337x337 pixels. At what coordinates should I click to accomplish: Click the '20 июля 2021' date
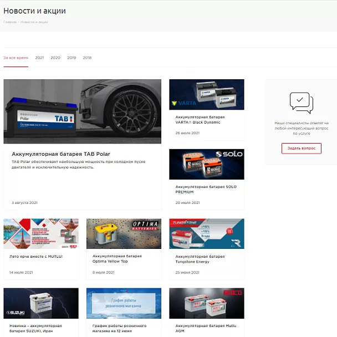click(187, 203)
